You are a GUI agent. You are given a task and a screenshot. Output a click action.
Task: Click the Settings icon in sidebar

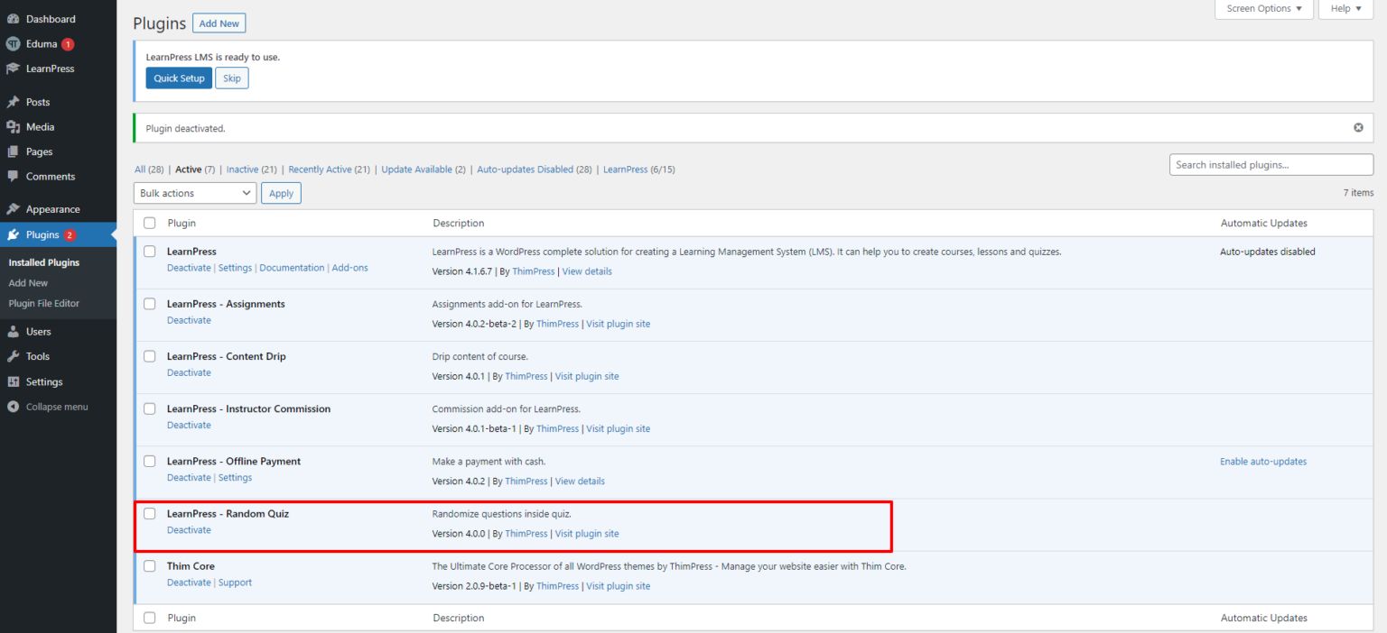pos(13,381)
